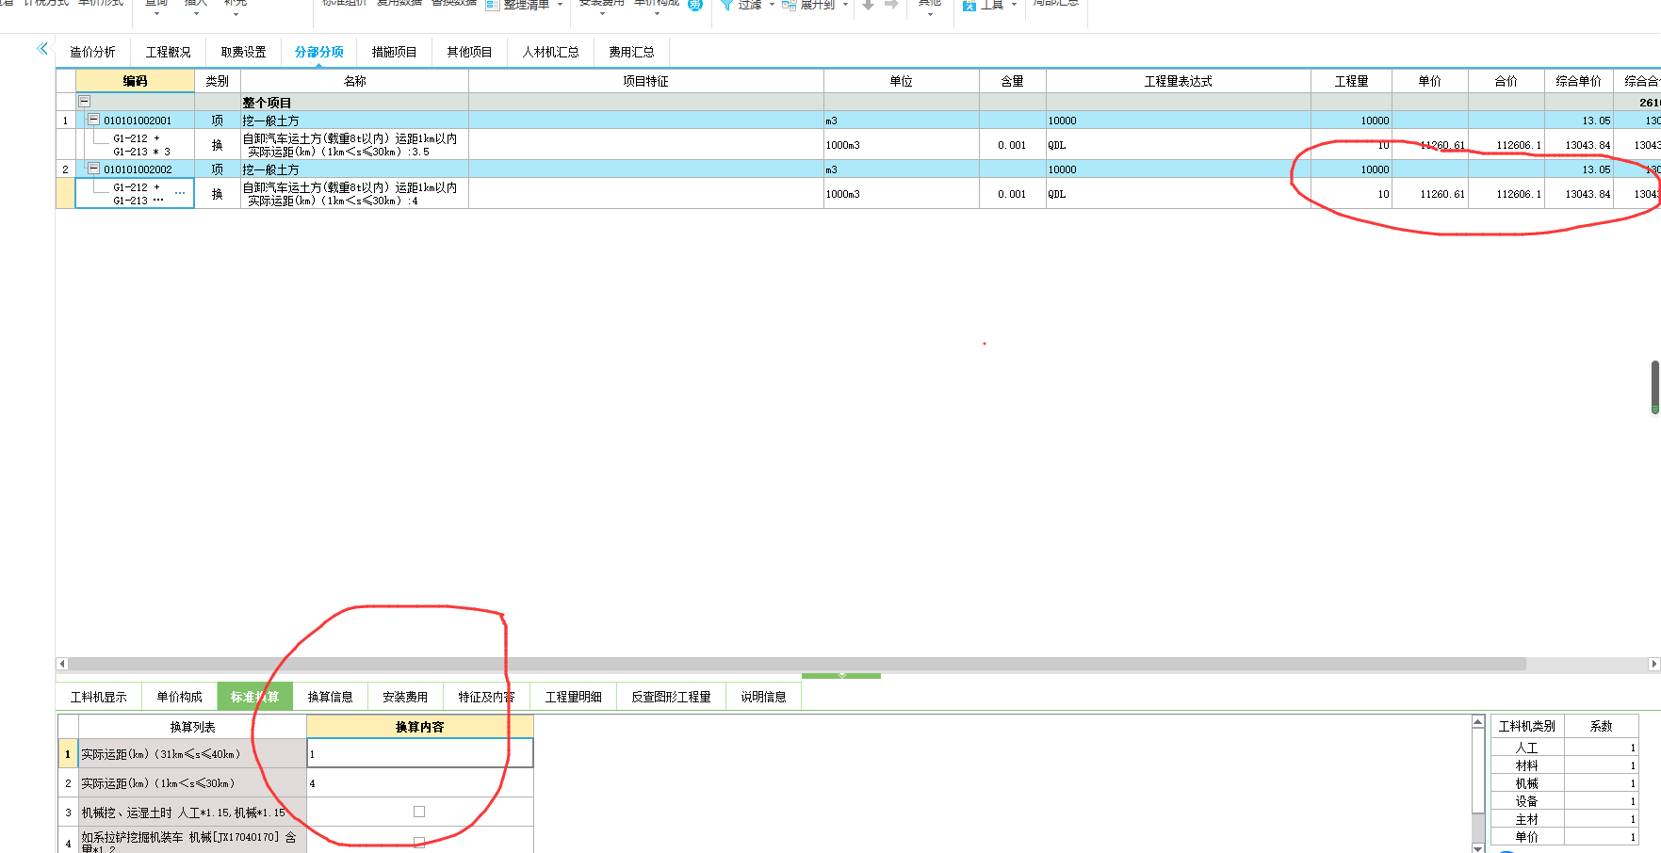Go to the 其他项目 tab
Screen dimensions: 1661x853
(469, 52)
